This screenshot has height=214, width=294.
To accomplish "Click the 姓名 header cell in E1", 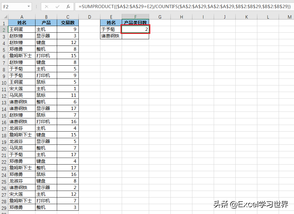I will click(x=111, y=22).
